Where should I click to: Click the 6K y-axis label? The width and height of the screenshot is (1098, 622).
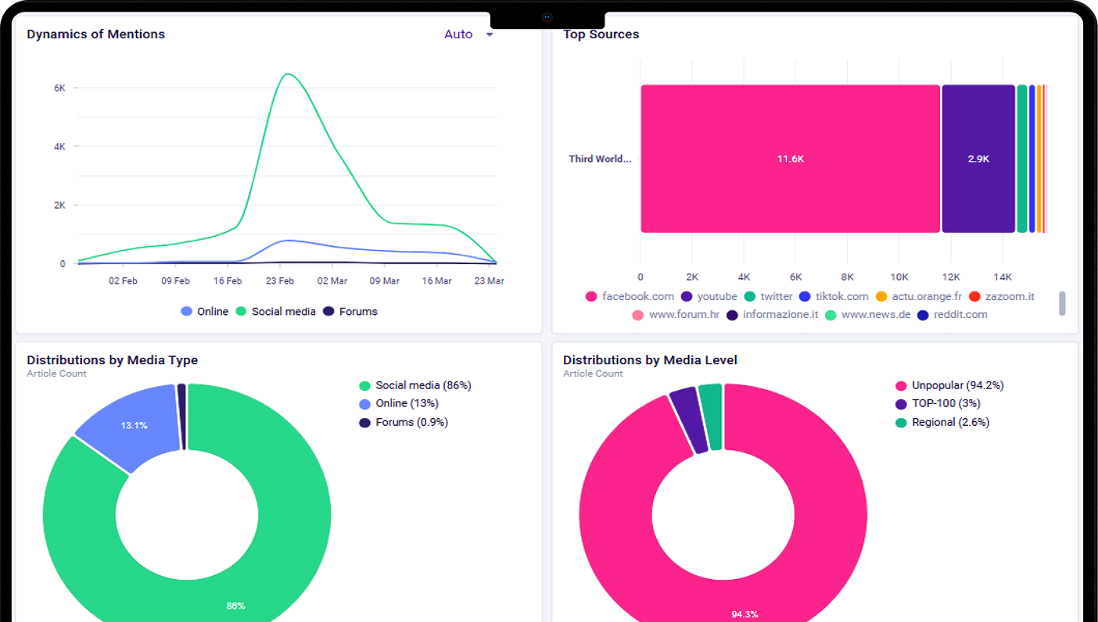(59, 88)
